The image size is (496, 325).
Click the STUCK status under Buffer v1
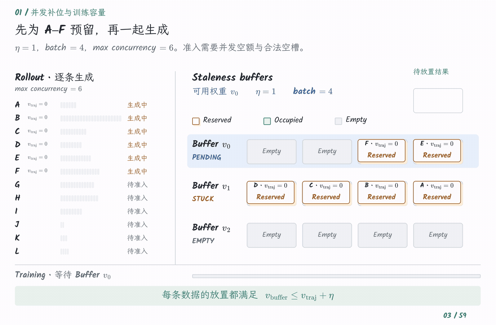(x=203, y=199)
